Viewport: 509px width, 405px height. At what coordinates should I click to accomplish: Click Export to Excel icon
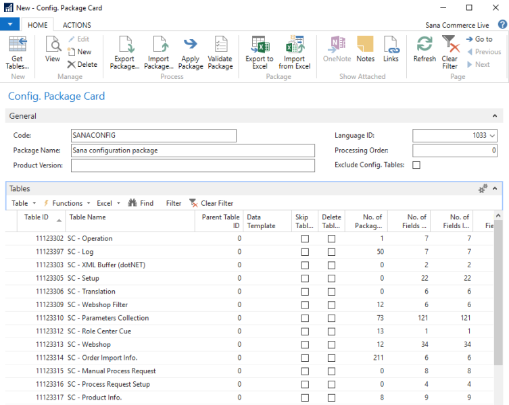click(x=260, y=53)
